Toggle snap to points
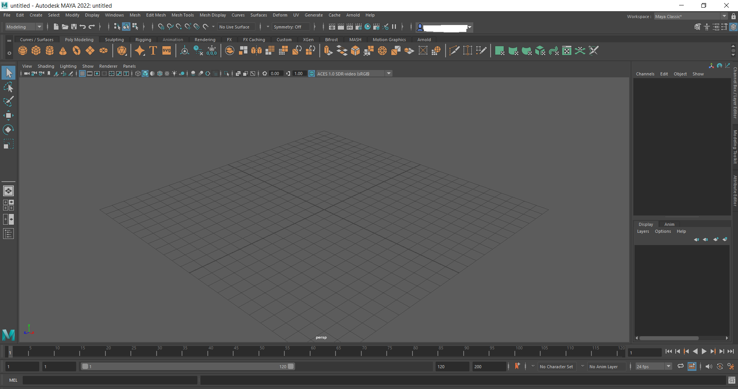 click(179, 27)
